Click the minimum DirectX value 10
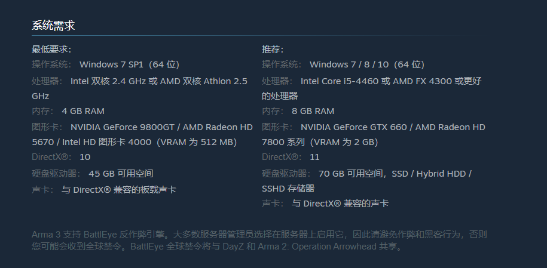Viewport: 547px width, 268px height. (x=85, y=157)
